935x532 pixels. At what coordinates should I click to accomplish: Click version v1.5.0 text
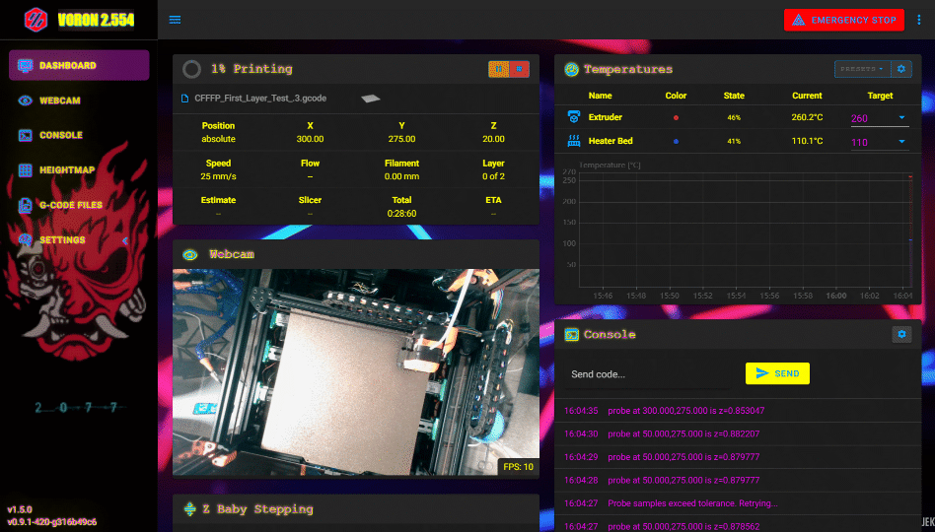coord(20,510)
